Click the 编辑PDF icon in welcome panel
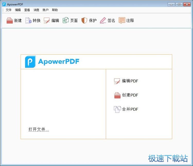The height and width of the screenshot is (166, 193). click(x=117, y=81)
